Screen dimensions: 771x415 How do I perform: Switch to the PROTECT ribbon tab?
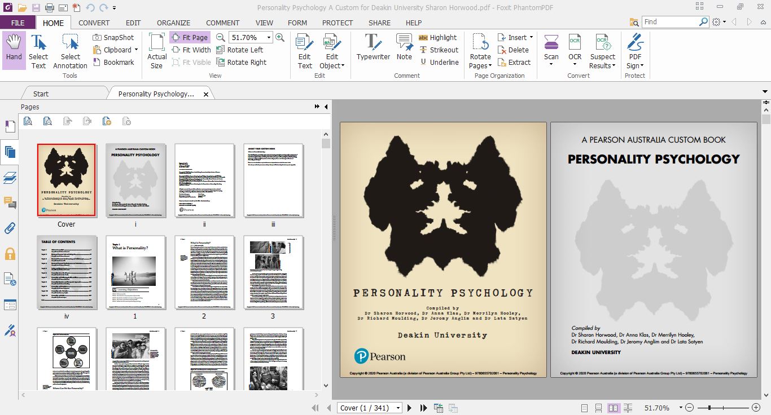(x=338, y=23)
